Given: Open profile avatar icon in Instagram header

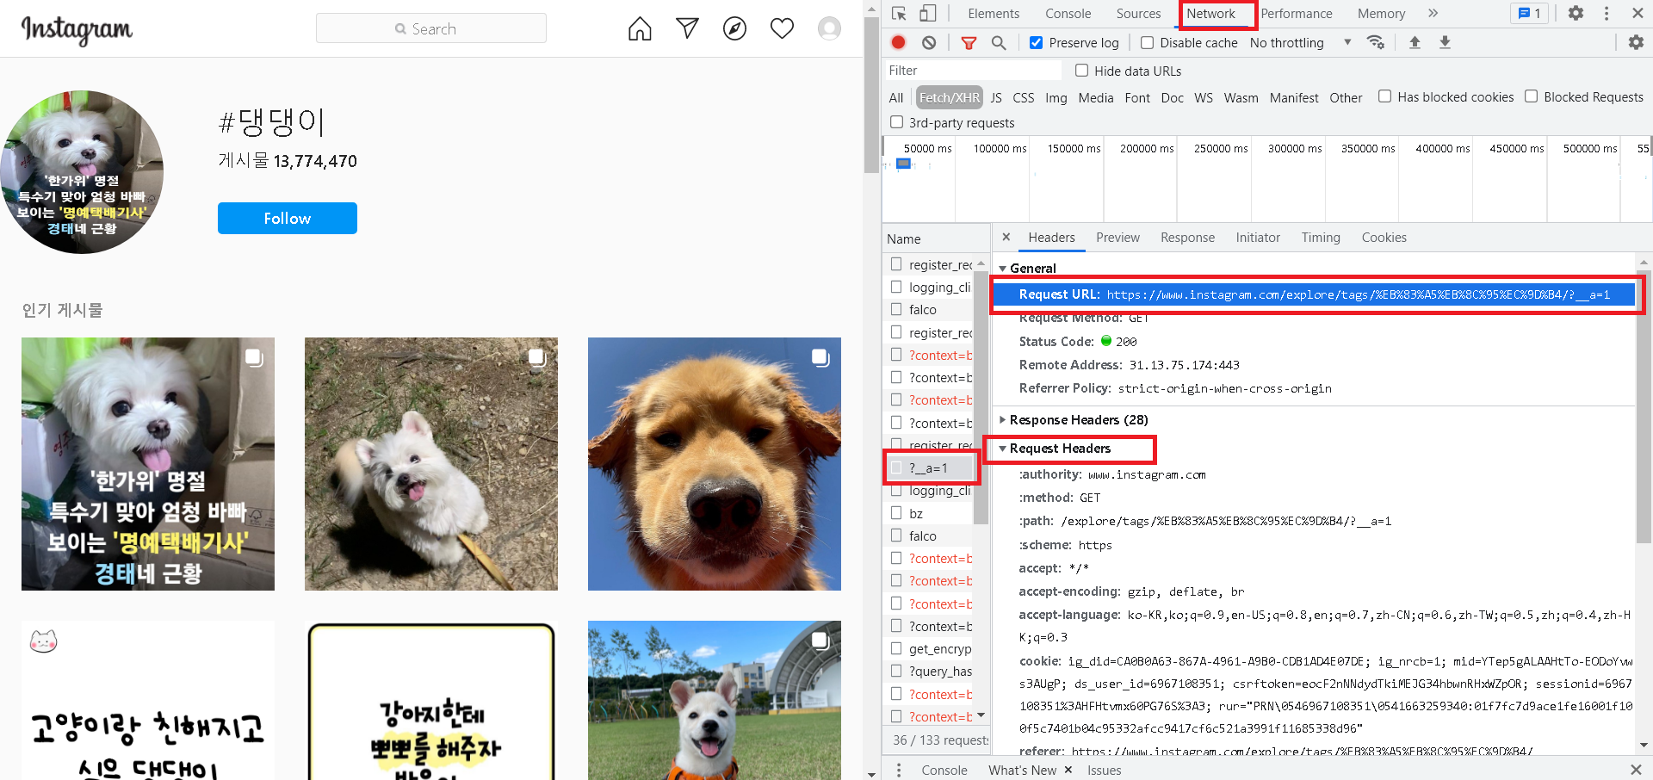Looking at the screenshot, I should 829,28.
